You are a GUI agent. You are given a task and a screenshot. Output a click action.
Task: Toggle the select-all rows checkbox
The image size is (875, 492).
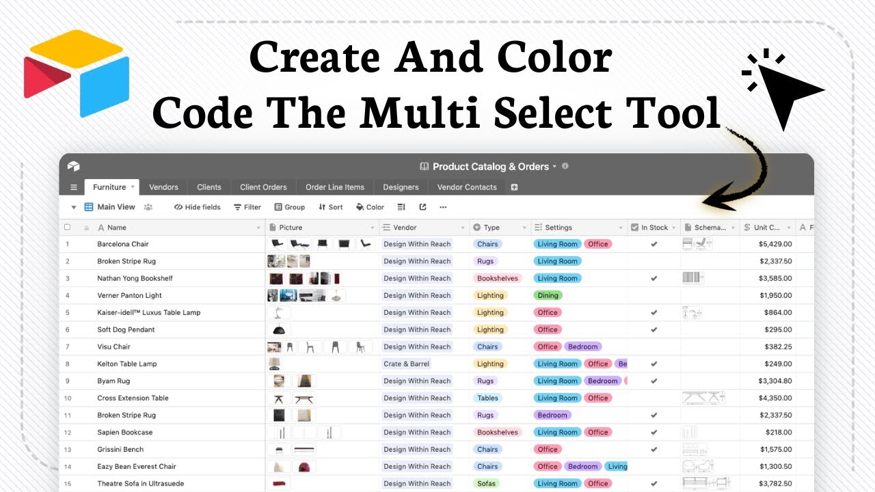[67, 228]
